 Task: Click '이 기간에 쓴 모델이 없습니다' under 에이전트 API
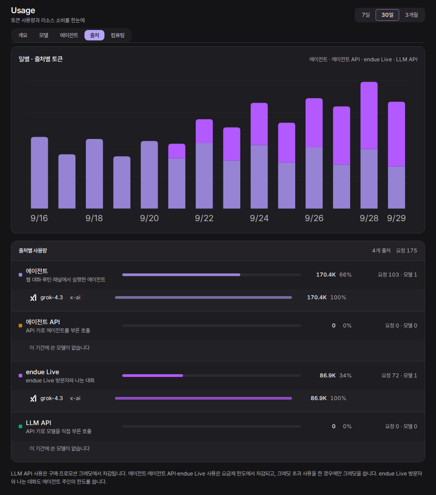click(x=59, y=347)
